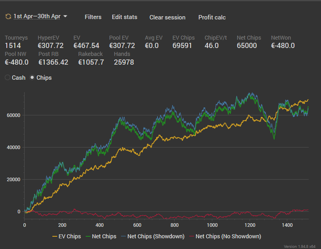Click the green Net Chips legend marker
This screenshot has width=321, height=249.
click(x=88, y=237)
